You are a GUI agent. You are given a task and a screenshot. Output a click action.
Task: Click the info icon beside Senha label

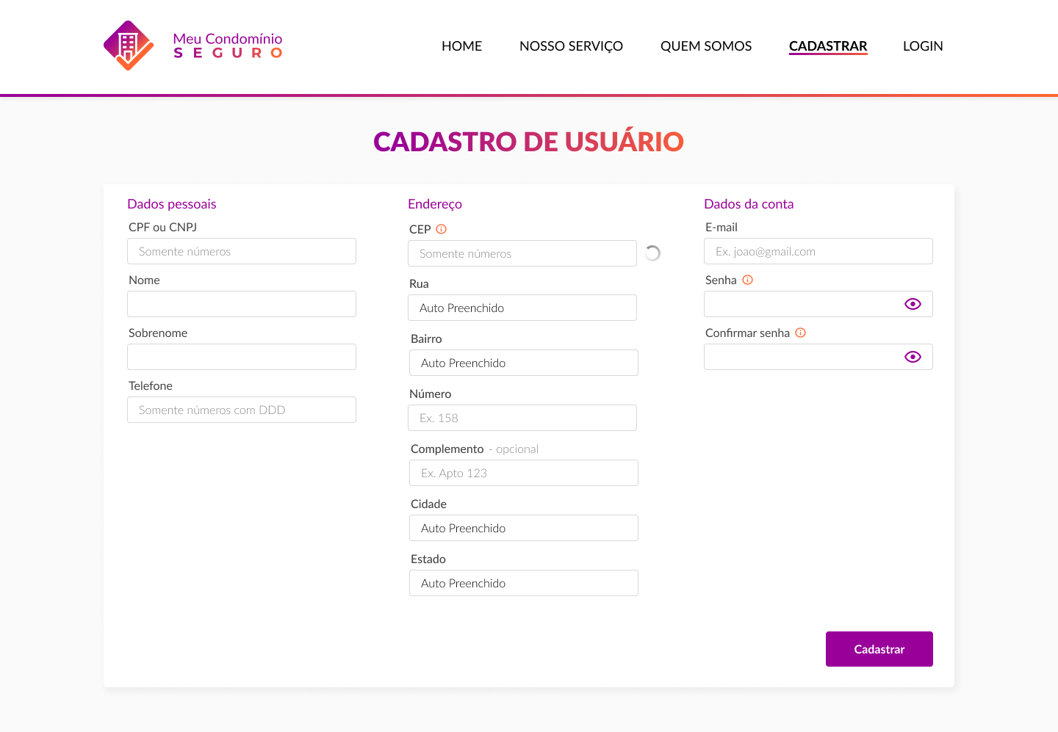[747, 280]
